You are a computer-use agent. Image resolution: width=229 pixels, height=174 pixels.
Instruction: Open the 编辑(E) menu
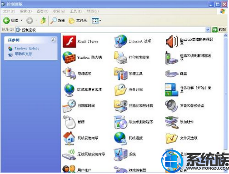click(x=26, y=11)
